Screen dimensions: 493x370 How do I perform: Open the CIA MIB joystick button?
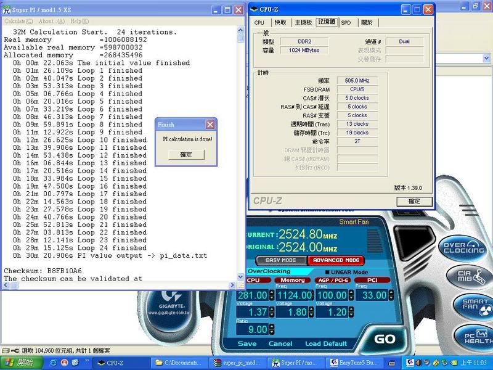[x=471, y=276]
